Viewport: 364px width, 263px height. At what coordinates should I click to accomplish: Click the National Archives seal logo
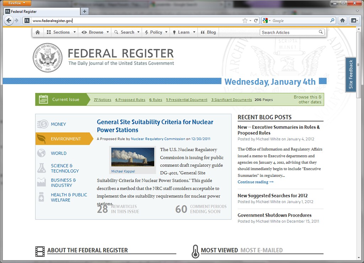tap(48, 58)
